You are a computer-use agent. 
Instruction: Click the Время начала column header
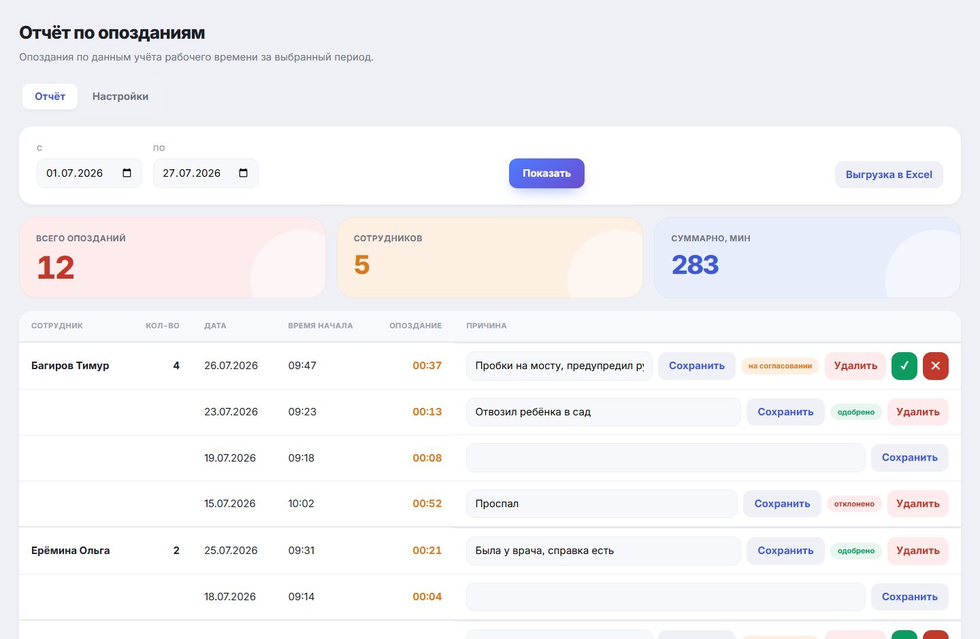tap(321, 326)
